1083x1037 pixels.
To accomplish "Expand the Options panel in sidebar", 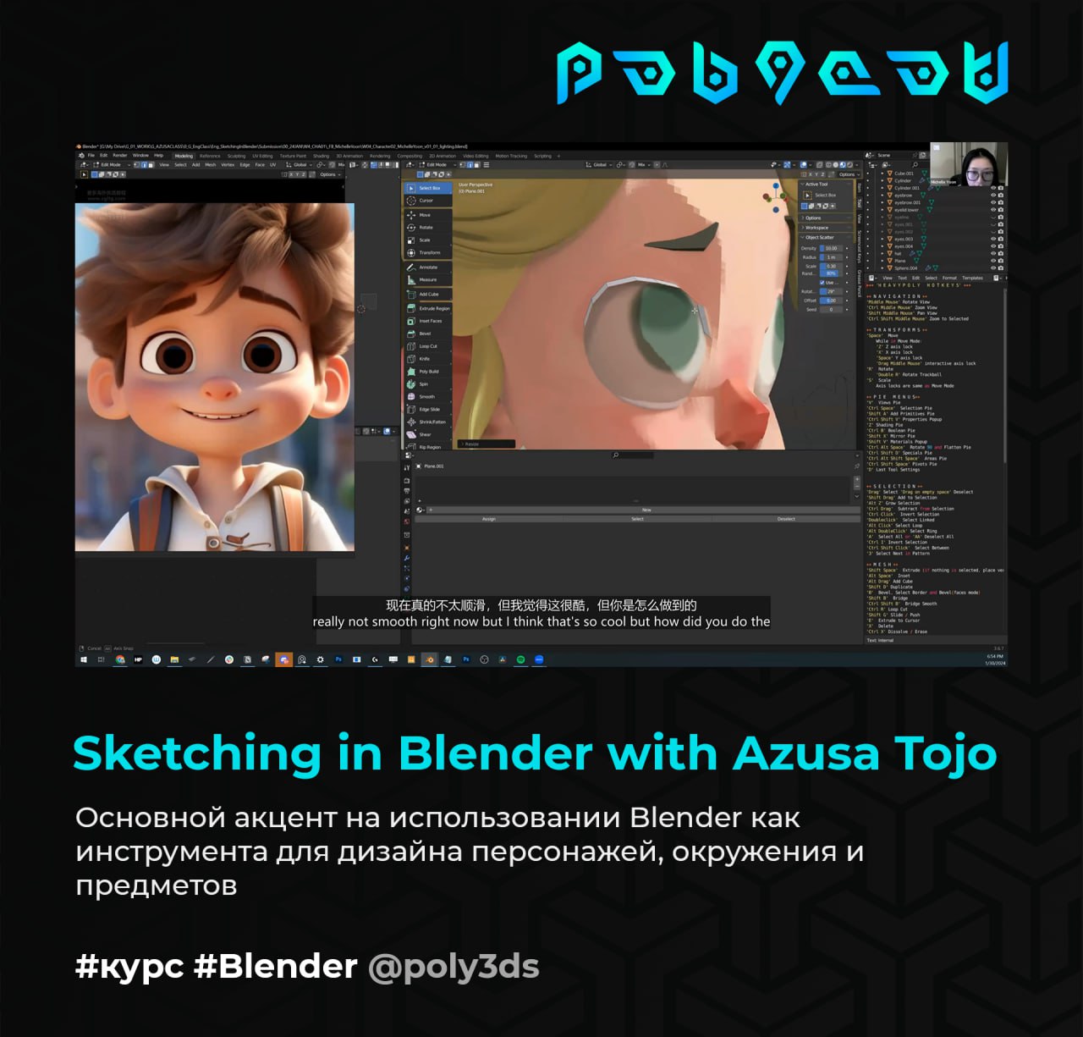I will 825,218.
